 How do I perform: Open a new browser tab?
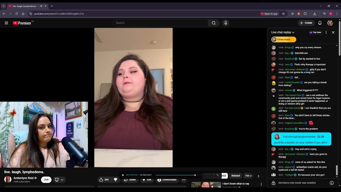[52, 6]
